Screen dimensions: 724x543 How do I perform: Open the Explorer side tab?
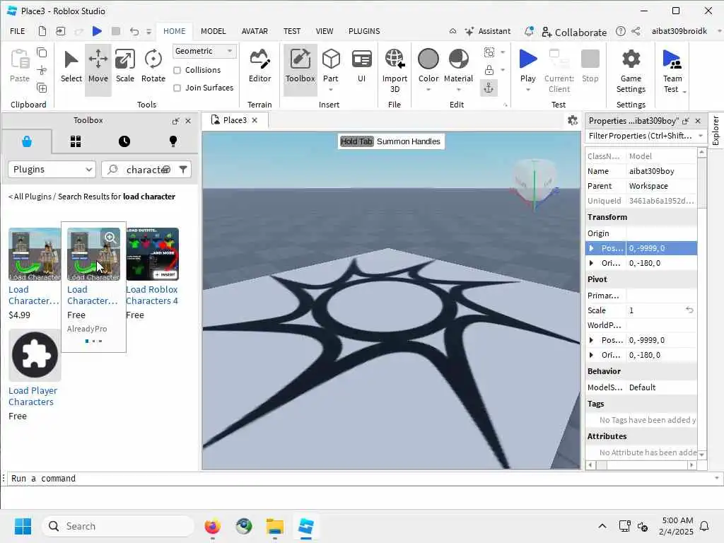716,131
